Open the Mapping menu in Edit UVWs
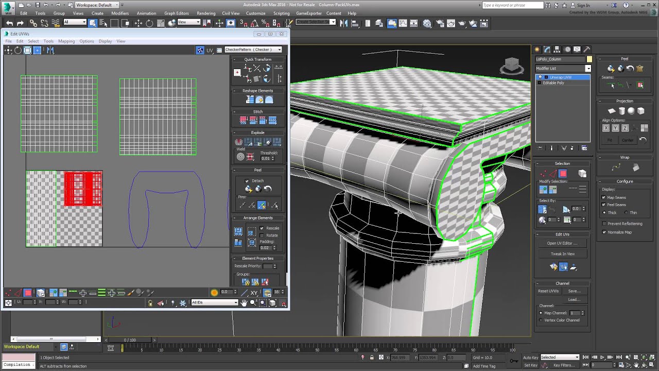Image resolution: width=659 pixels, height=371 pixels. [x=66, y=41]
